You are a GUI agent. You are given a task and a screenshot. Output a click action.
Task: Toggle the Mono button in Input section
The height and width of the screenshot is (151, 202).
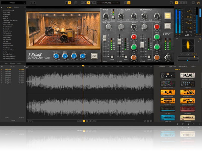click(113, 18)
